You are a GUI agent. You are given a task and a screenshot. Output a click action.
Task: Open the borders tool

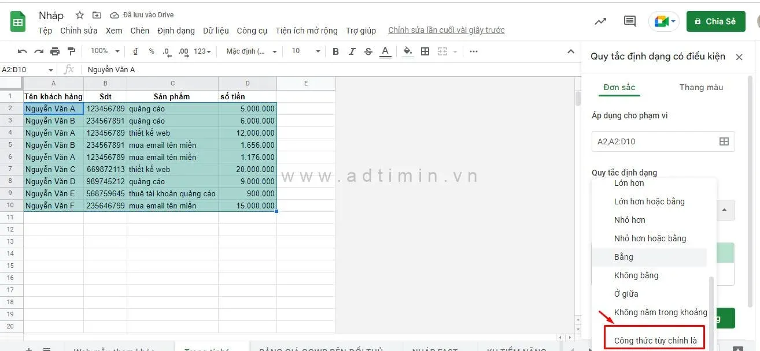pos(425,51)
